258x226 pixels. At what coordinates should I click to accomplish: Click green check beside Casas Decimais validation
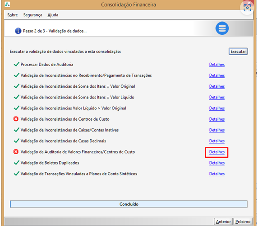pyautogui.click(x=16, y=141)
